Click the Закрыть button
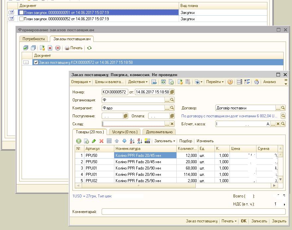This screenshot has height=230, width=292. (x=279, y=221)
